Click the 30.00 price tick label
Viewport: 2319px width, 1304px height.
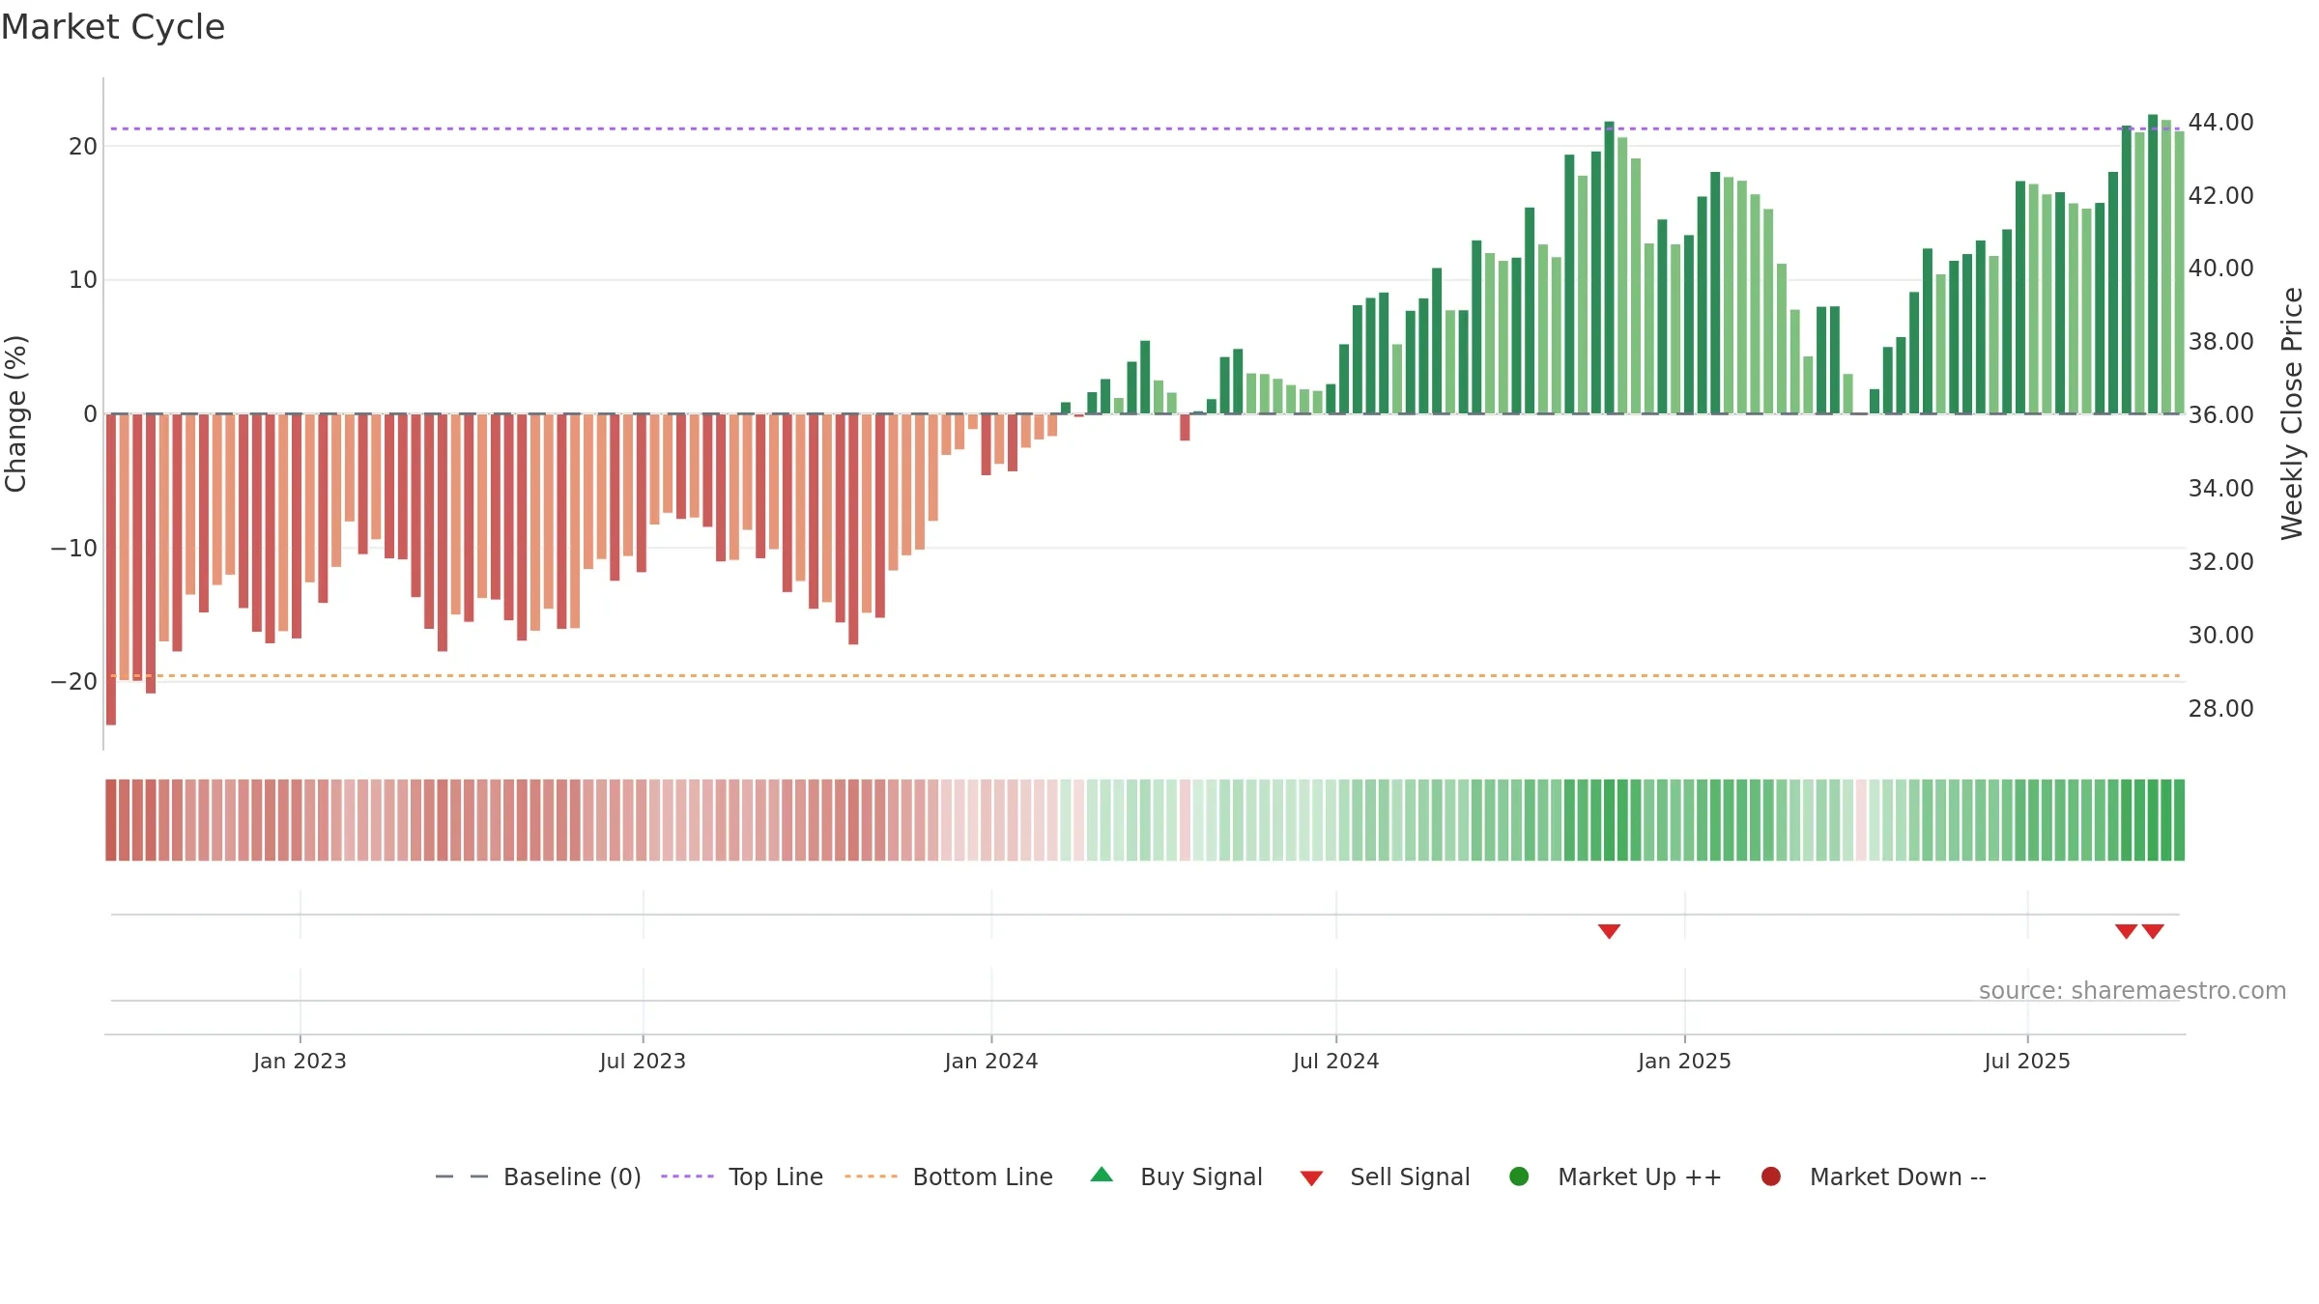coord(2220,635)
